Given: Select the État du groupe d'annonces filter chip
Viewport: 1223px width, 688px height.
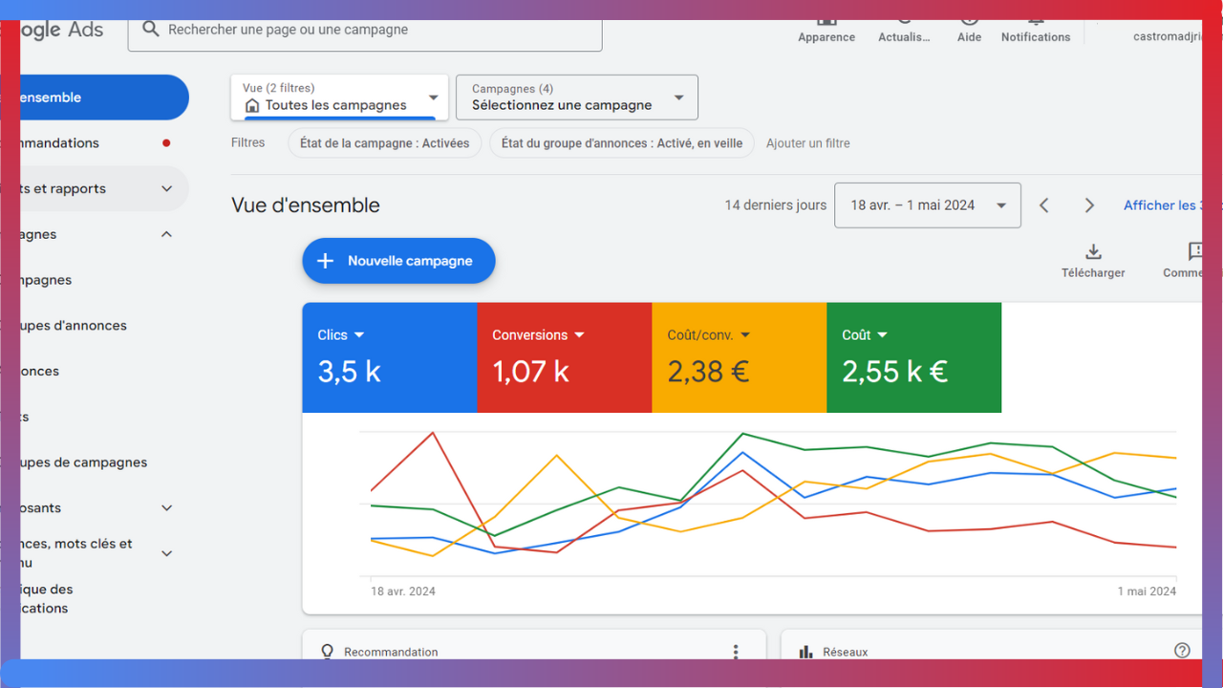Looking at the screenshot, I should [x=621, y=143].
